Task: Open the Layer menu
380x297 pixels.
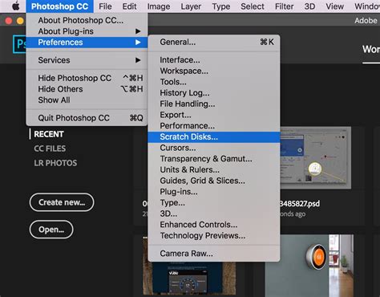Action: [x=191, y=6]
